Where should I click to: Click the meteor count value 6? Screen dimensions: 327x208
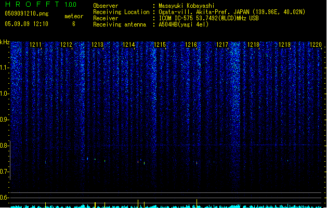74,24
